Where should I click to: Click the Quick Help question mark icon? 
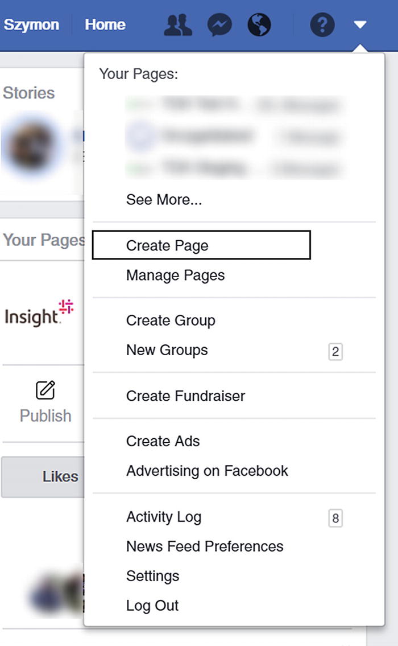coord(322,25)
